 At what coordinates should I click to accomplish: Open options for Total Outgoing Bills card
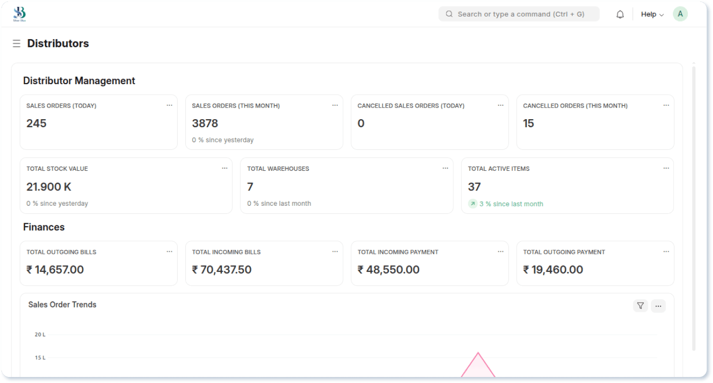click(x=169, y=251)
